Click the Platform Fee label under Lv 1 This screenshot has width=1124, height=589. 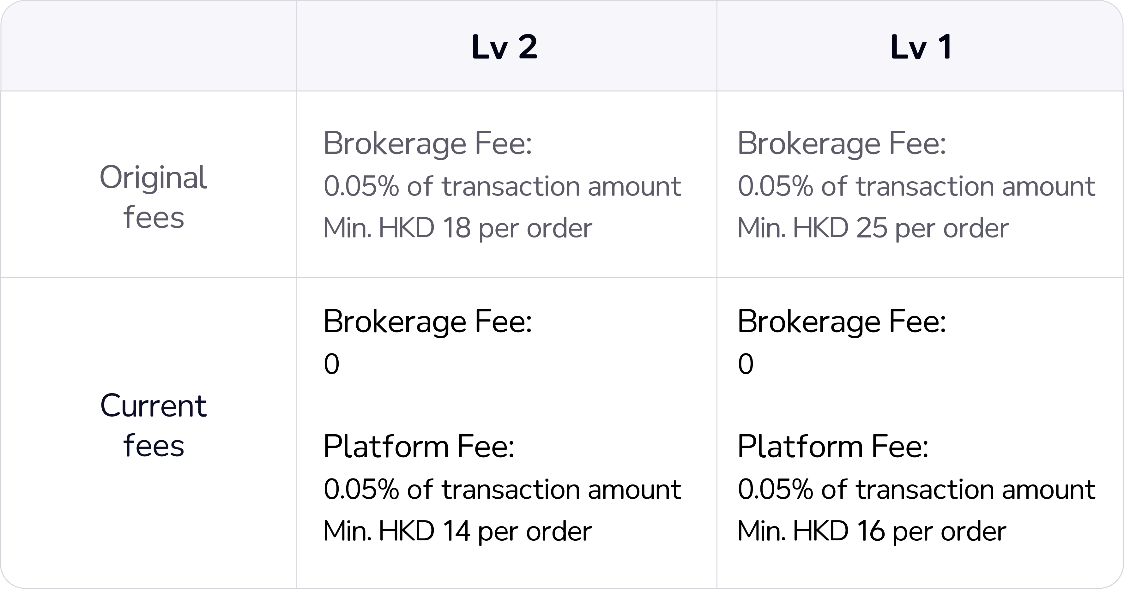(x=832, y=447)
